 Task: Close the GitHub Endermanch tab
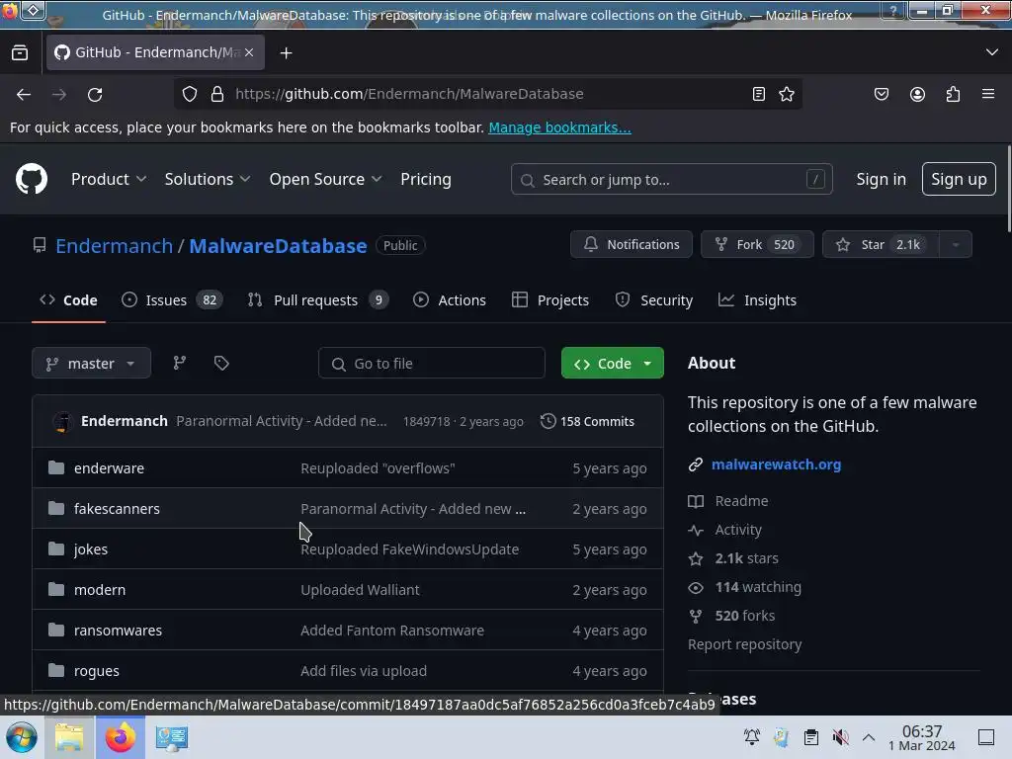(249, 52)
